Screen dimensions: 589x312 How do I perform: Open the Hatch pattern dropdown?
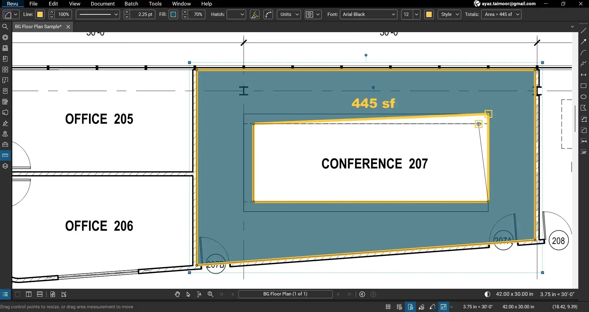(236, 14)
